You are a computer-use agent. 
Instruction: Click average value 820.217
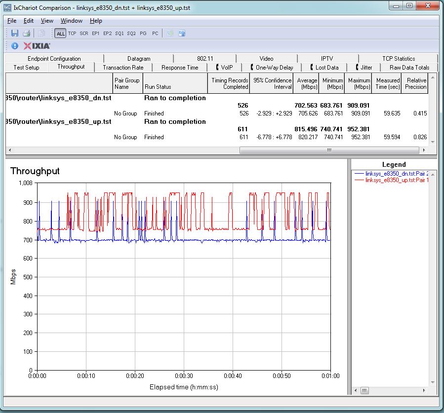click(x=308, y=137)
